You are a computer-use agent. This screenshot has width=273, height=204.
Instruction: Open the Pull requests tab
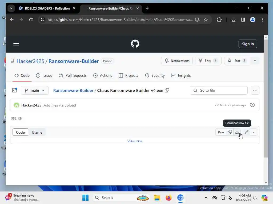(73, 75)
